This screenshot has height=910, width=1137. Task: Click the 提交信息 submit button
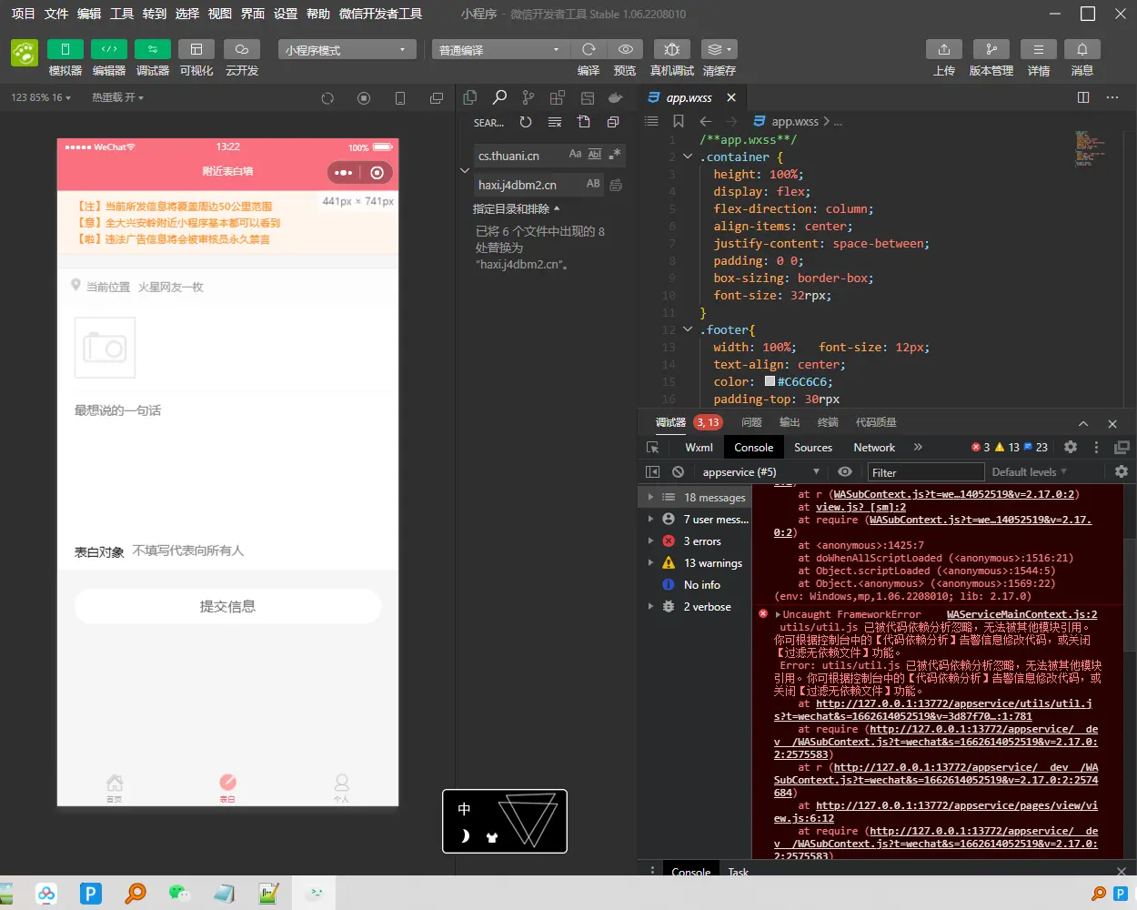tap(227, 606)
